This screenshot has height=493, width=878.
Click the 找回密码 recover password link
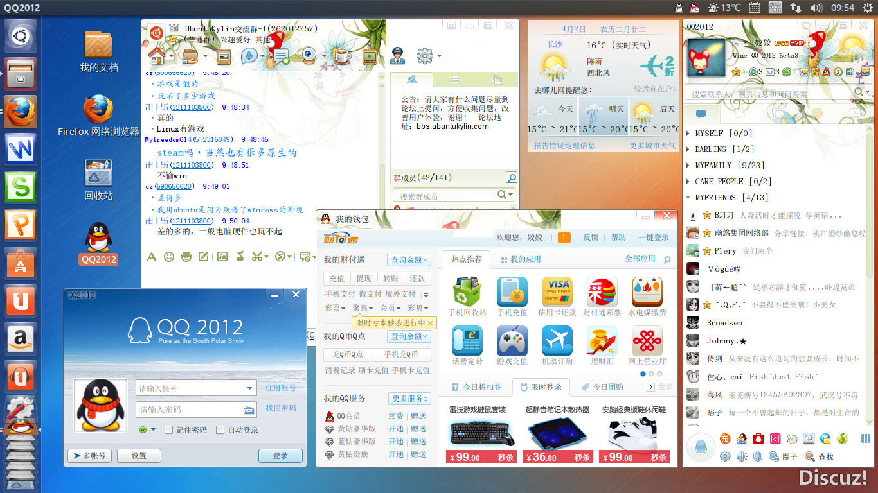point(281,408)
